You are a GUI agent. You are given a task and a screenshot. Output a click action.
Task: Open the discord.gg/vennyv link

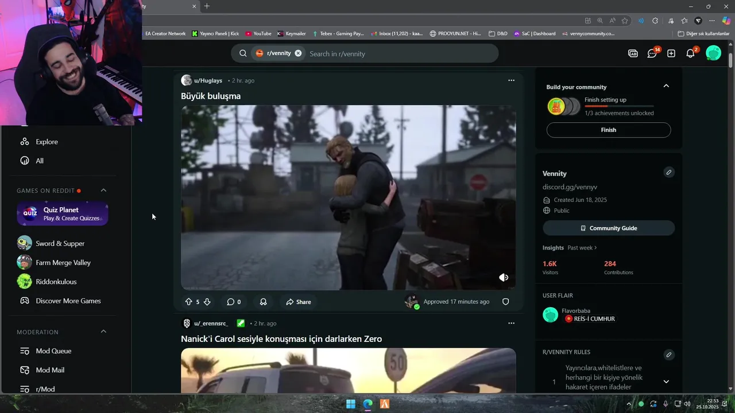coord(570,187)
